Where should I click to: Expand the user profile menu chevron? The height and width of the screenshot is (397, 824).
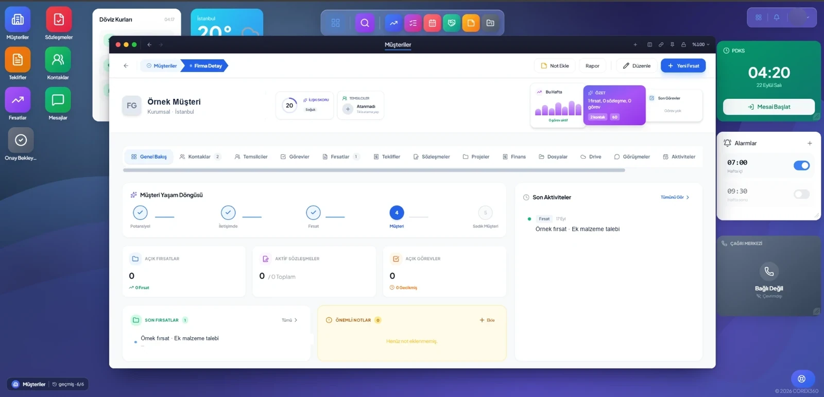[x=808, y=18]
